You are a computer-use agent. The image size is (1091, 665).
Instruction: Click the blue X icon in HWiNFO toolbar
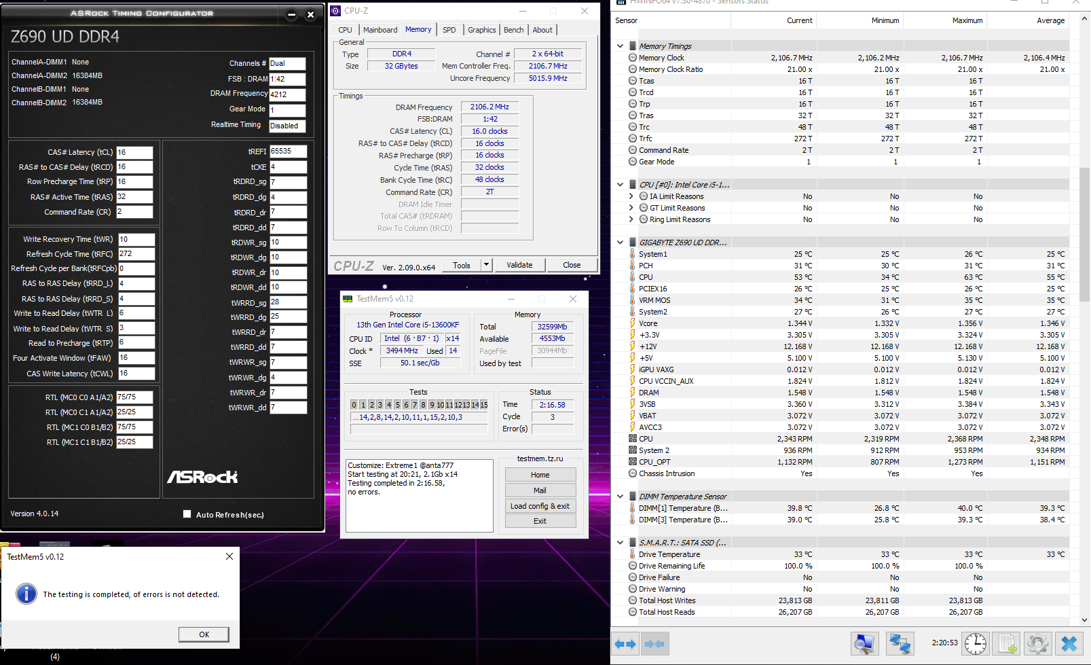pos(1069,643)
